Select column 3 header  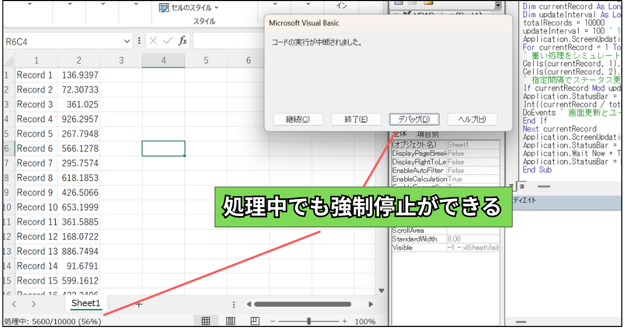pyautogui.click(x=121, y=60)
